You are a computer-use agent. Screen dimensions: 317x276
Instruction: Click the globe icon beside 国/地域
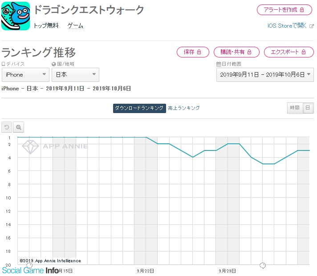[53, 64]
